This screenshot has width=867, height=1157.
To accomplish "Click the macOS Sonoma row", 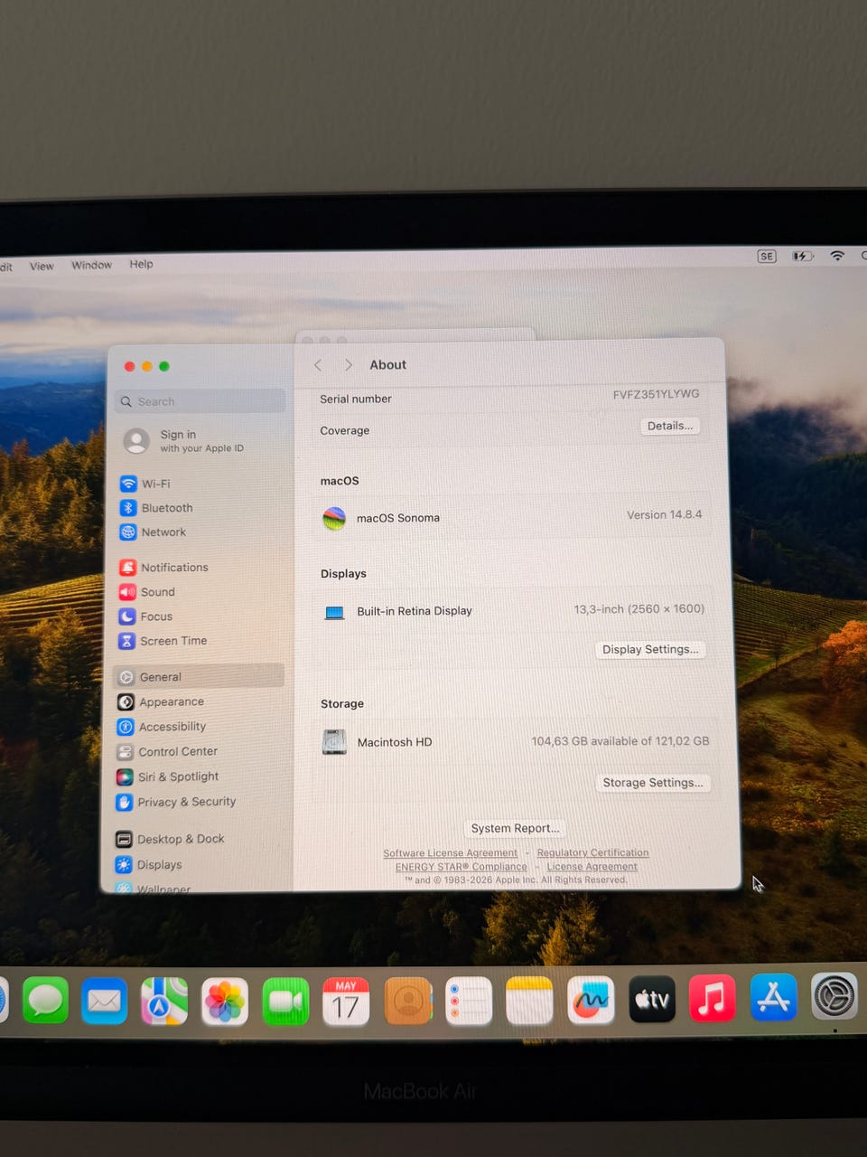I will (513, 517).
